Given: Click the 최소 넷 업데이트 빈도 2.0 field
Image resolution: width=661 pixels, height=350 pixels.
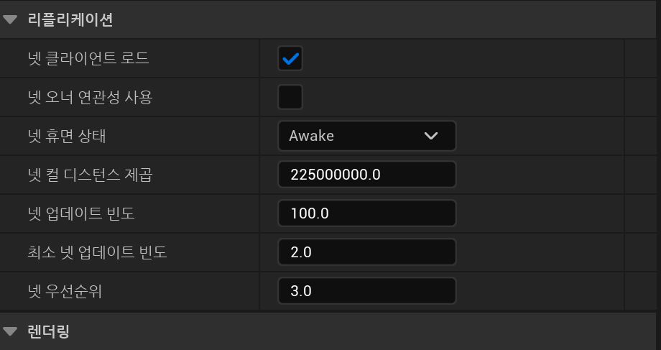Looking at the screenshot, I should click(x=366, y=252).
